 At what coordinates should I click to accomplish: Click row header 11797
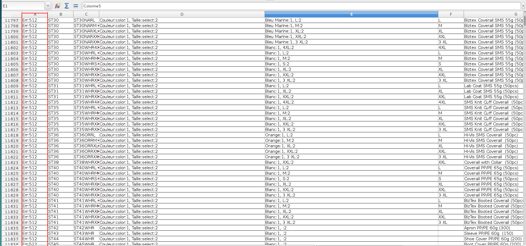pyautogui.click(x=11, y=20)
